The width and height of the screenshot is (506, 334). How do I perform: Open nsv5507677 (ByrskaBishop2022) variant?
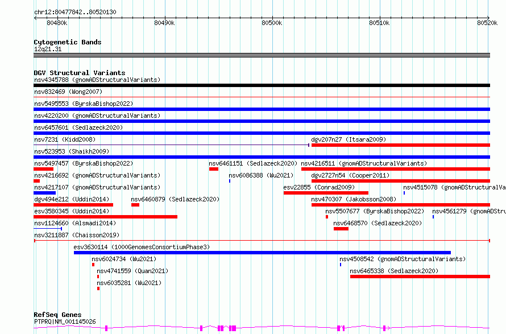pos(375,211)
